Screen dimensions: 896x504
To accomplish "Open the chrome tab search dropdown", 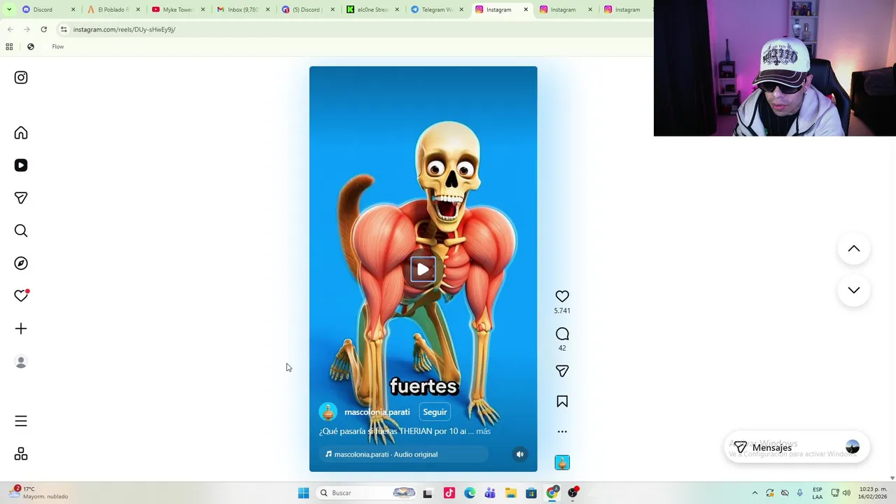I will [9, 10].
